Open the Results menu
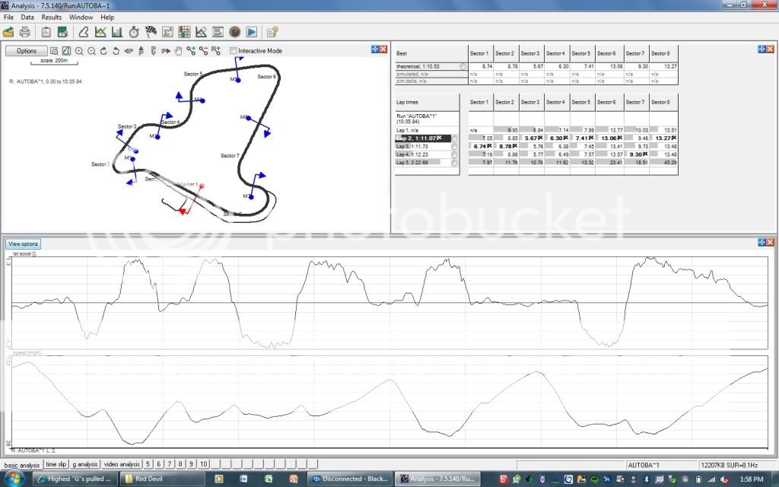This screenshot has width=779, height=487. [52, 17]
